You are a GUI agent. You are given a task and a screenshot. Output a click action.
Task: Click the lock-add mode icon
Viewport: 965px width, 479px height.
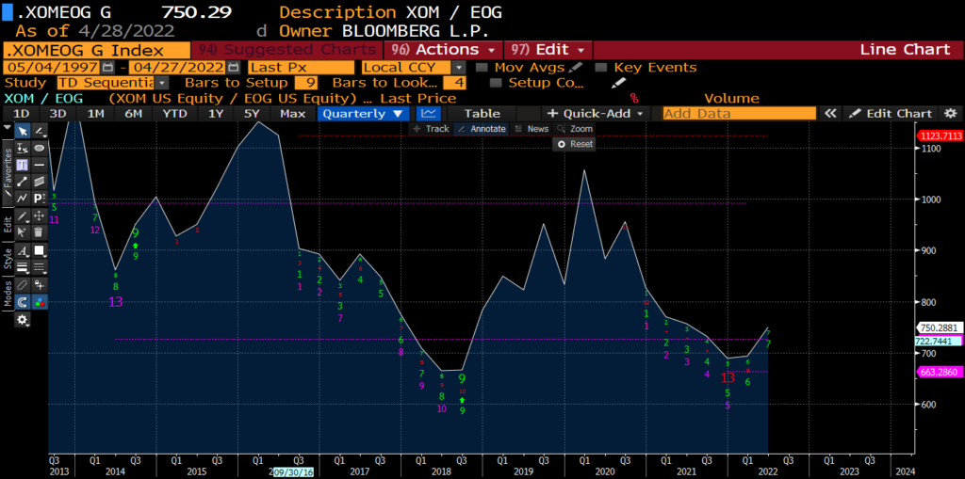pos(40,285)
